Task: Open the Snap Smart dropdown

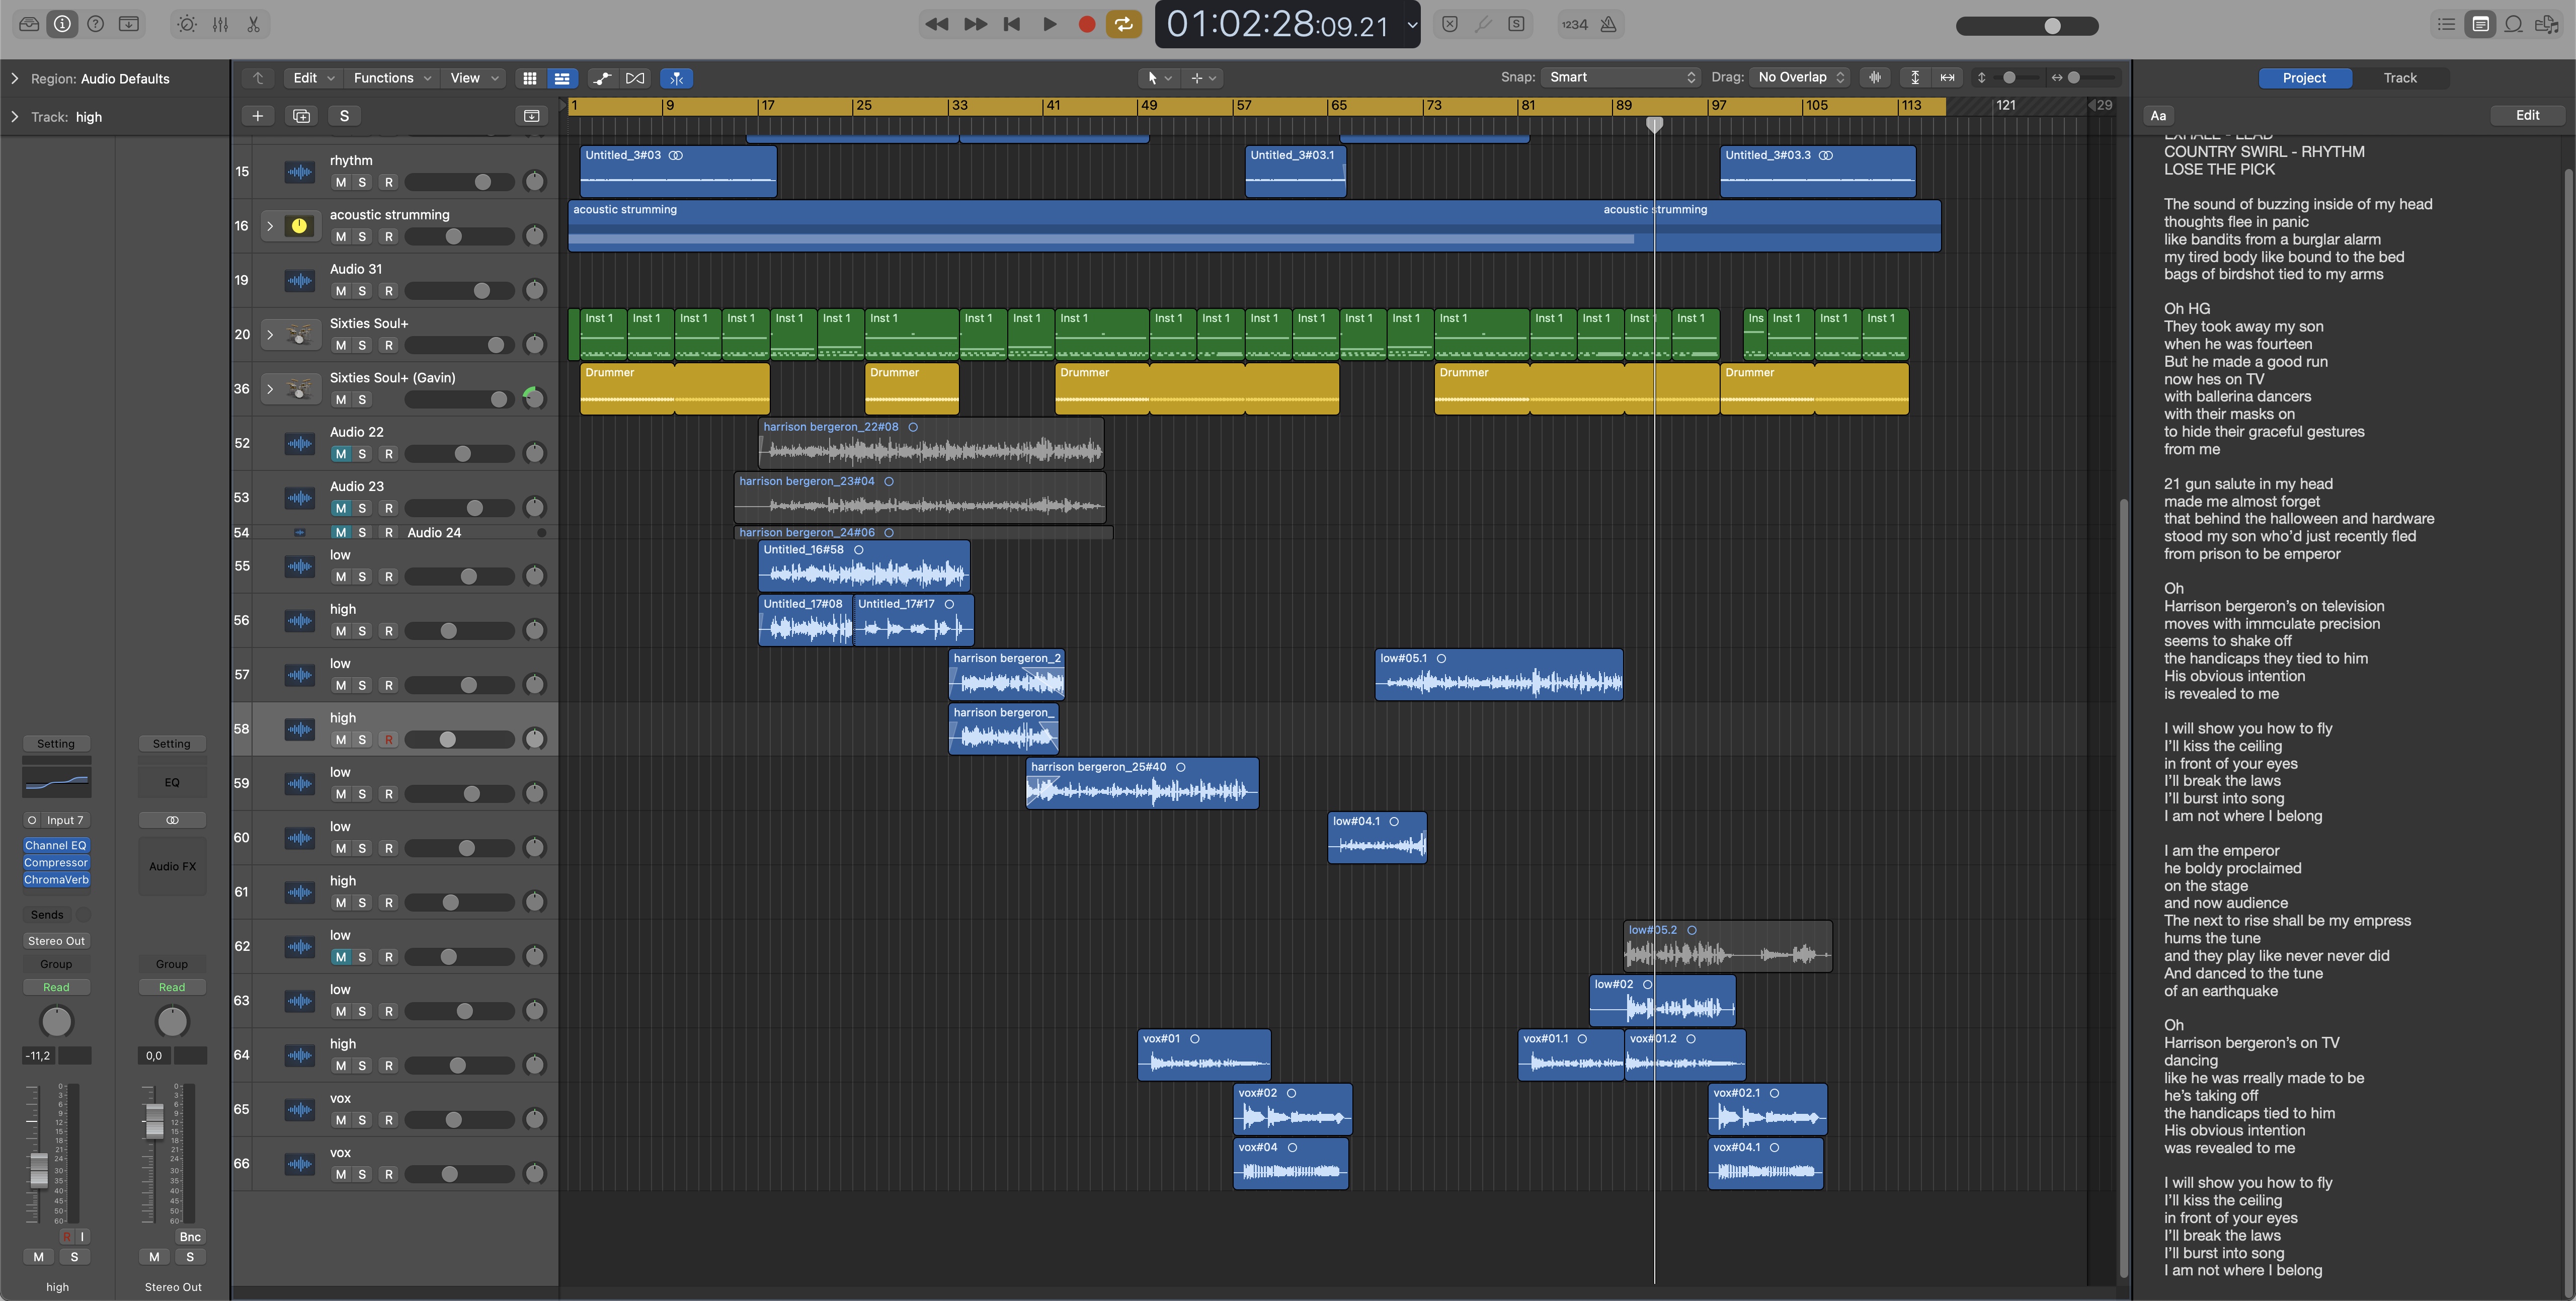Action: (1620, 77)
